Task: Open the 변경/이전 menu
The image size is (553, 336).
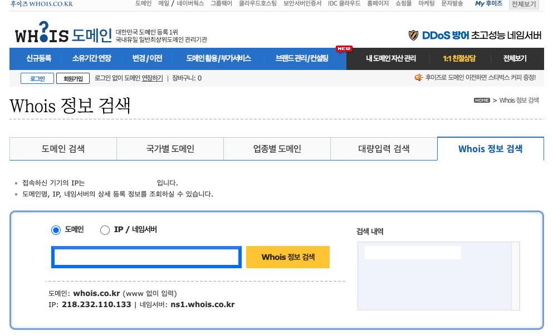Action: pos(148,58)
